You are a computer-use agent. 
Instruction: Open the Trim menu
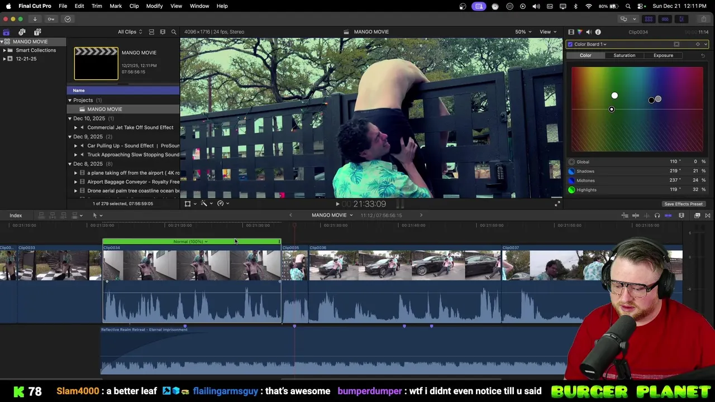point(97,6)
